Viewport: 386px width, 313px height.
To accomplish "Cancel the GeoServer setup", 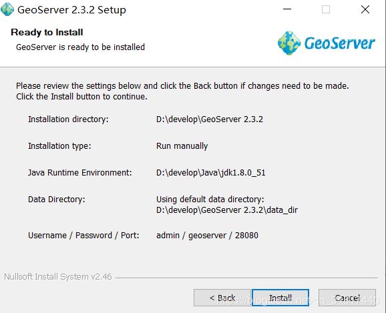I will (347, 298).
